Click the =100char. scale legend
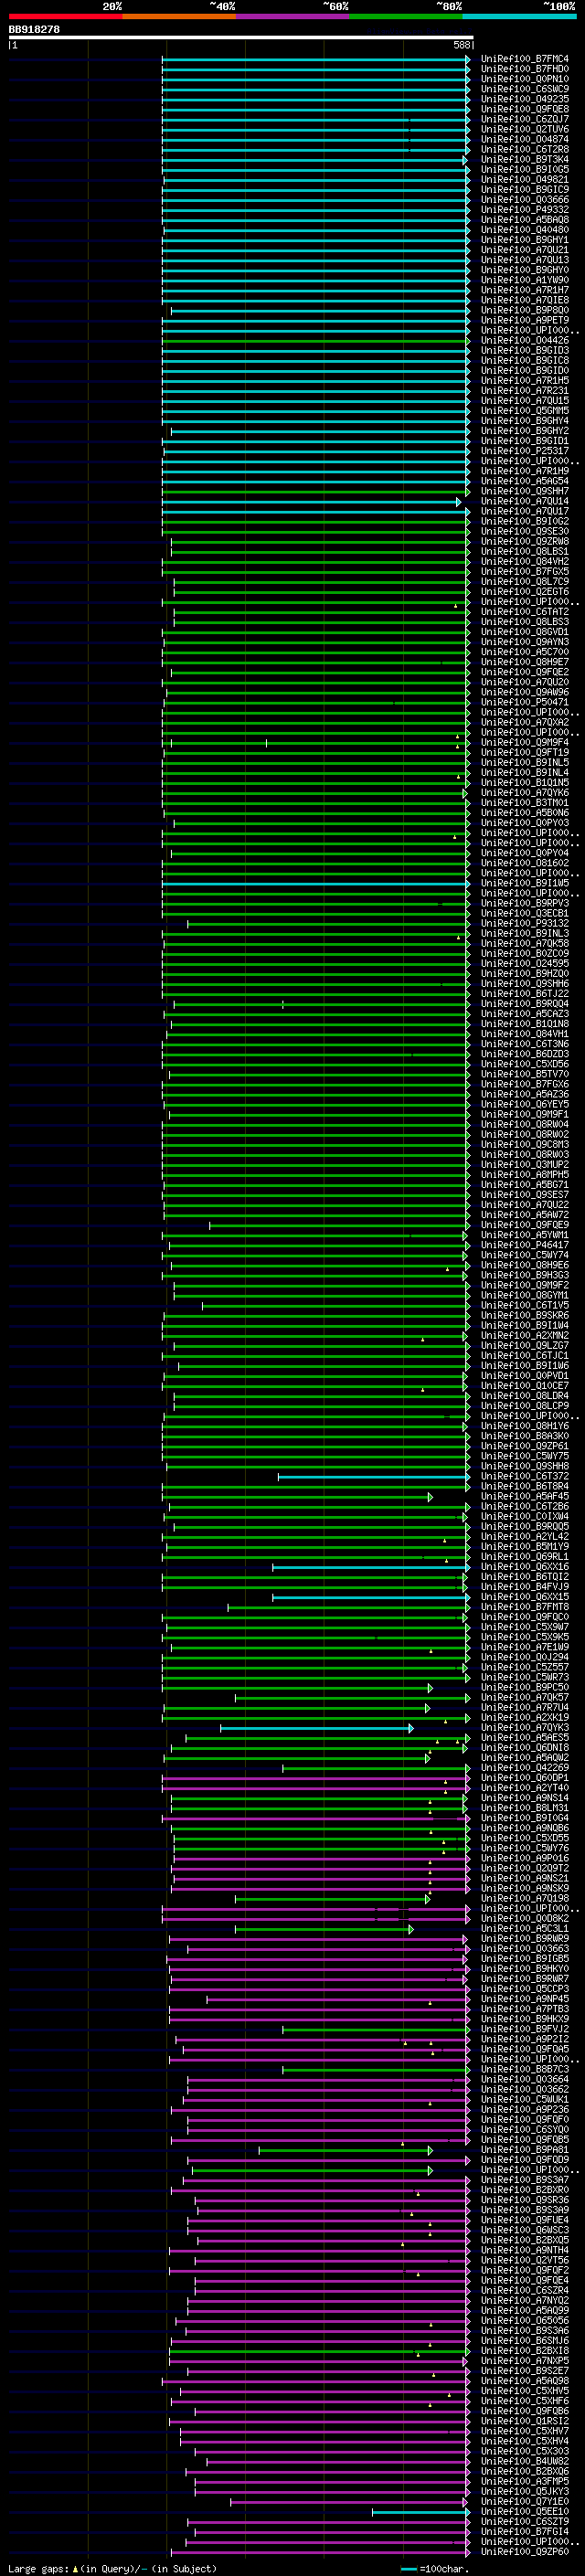Viewport: 585px width, 2576px height. coord(434,2569)
